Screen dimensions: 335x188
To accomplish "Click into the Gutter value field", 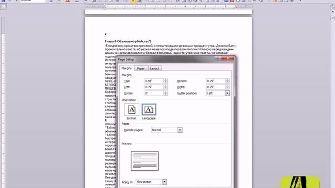I will pyautogui.click(x=154, y=93).
